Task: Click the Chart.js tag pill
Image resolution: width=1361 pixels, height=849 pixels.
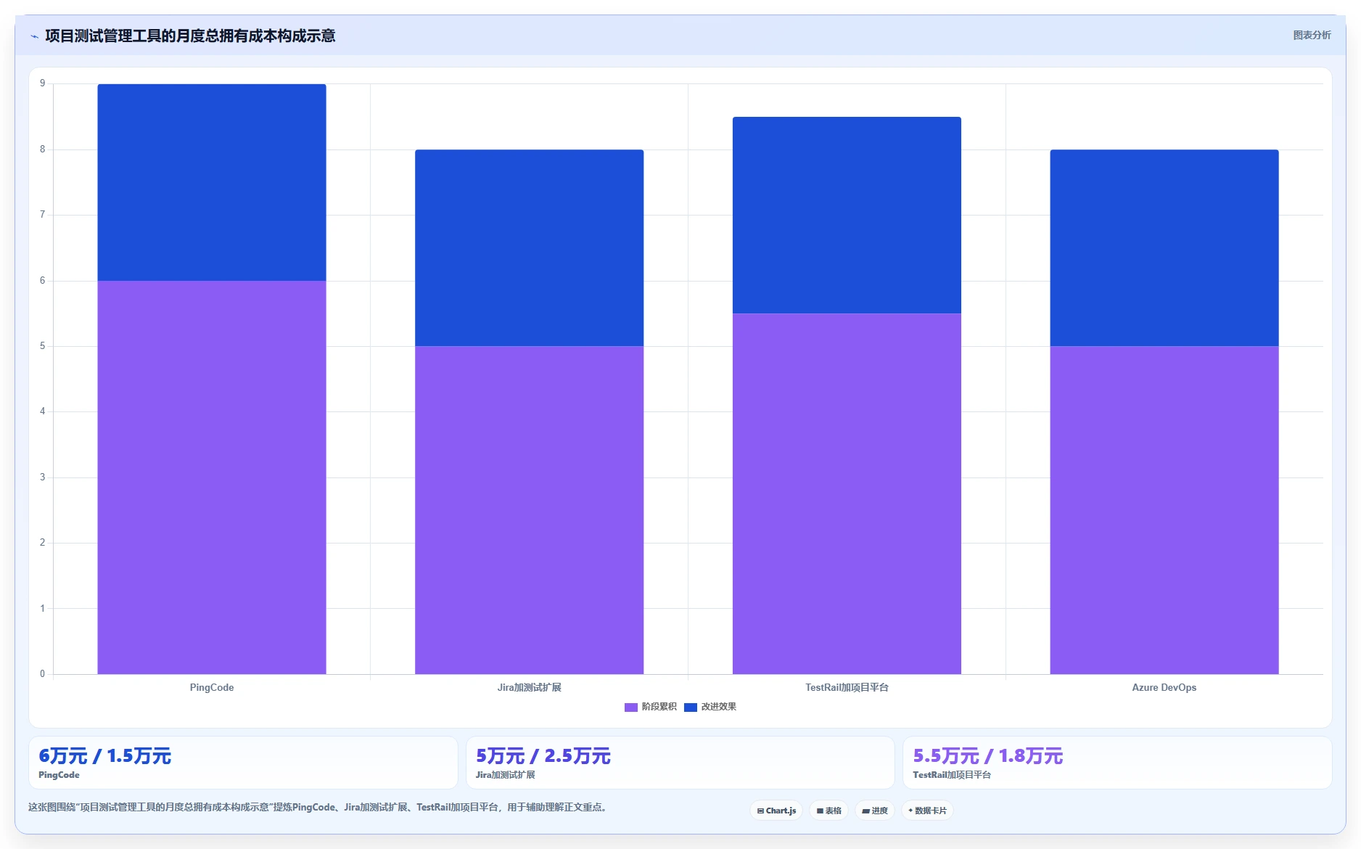Action: 776,811
